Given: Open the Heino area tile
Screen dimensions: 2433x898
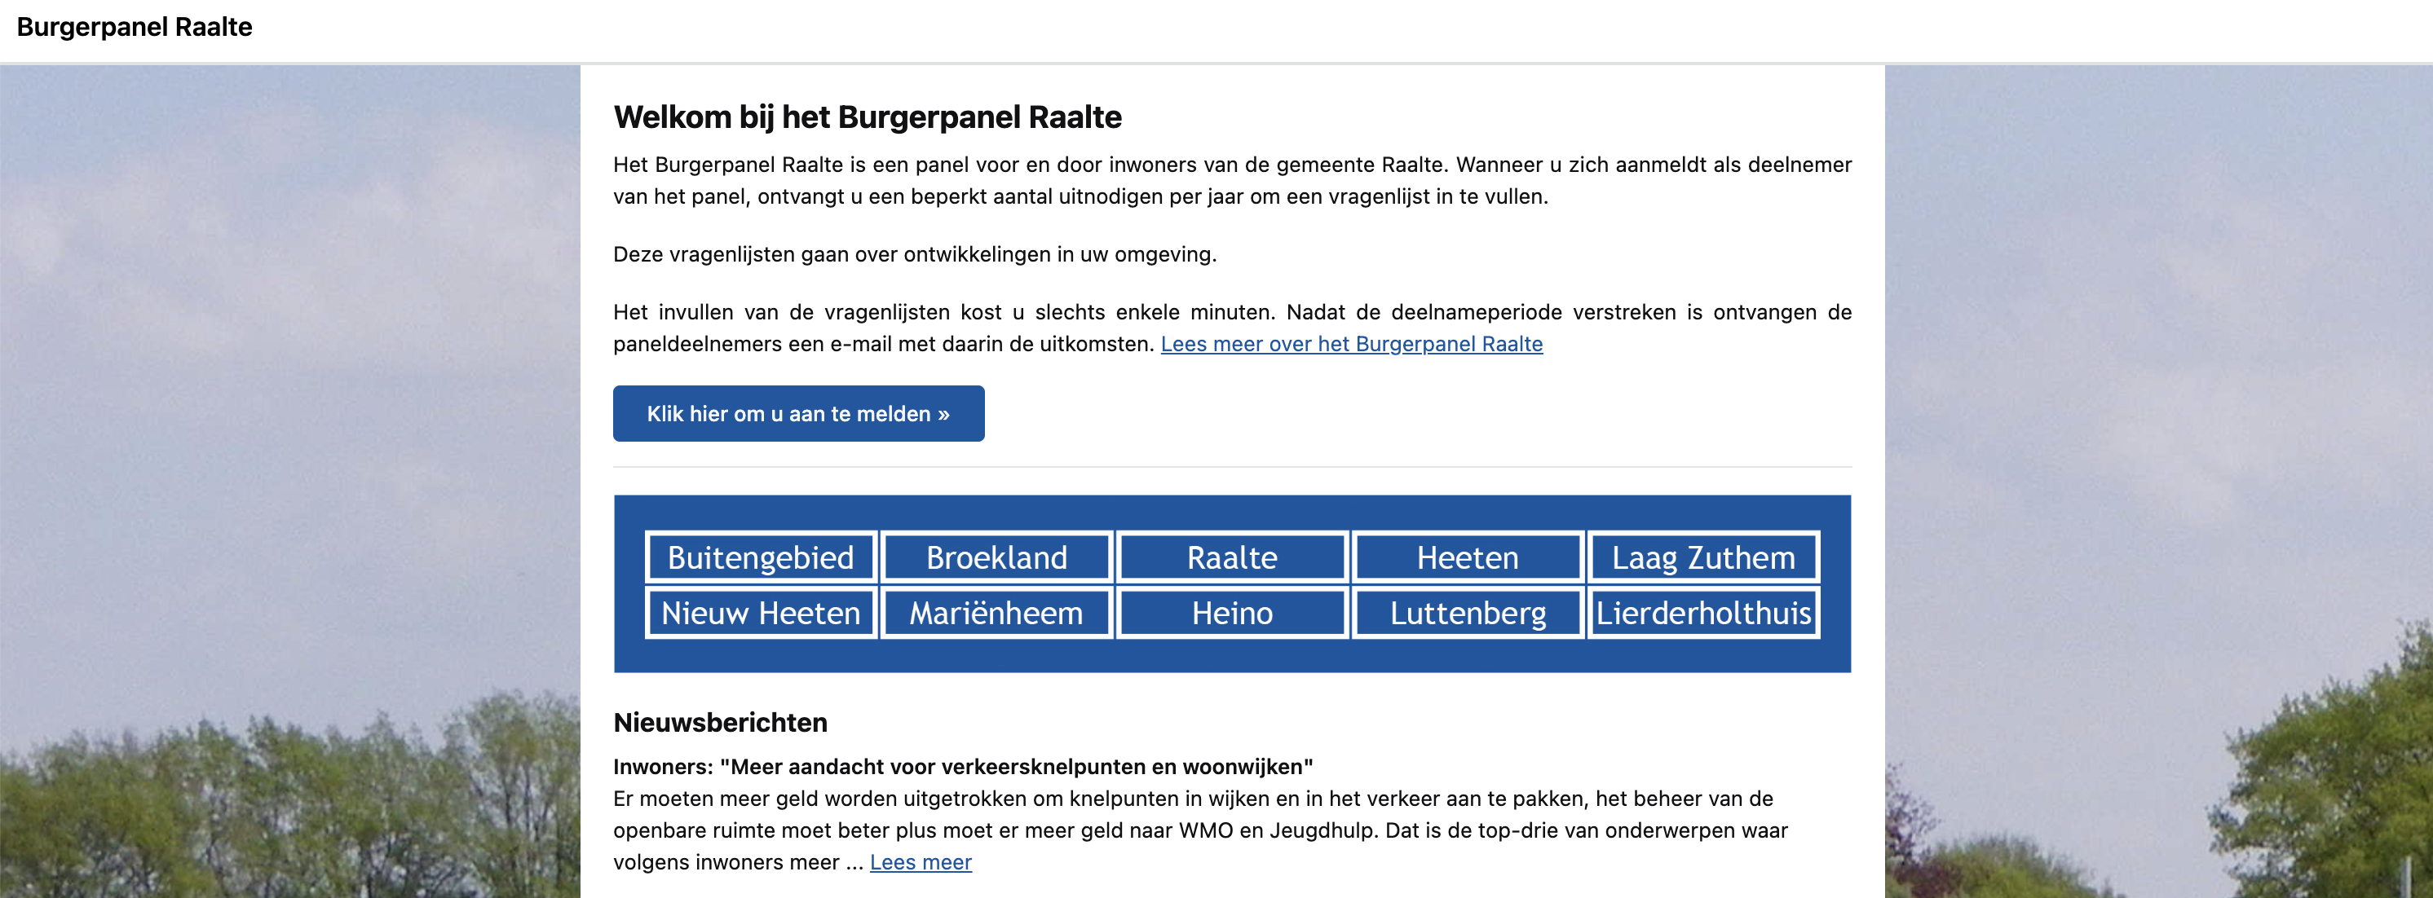Looking at the screenshot, I should (1232, 613).
